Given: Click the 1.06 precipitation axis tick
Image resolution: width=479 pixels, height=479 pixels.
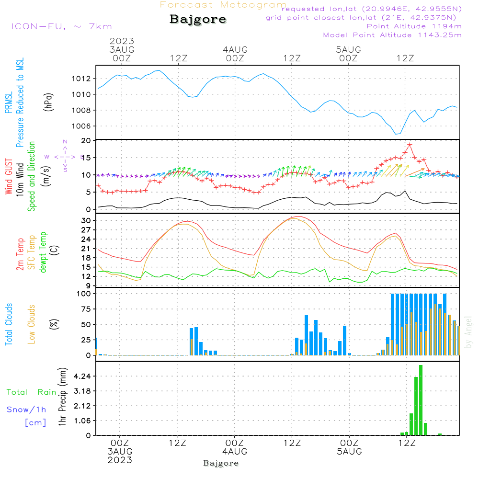Looking at the screenshot, I should 82,421.
